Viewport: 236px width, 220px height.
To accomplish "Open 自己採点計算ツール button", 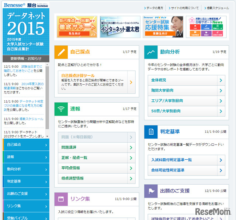I will [97, 82].
